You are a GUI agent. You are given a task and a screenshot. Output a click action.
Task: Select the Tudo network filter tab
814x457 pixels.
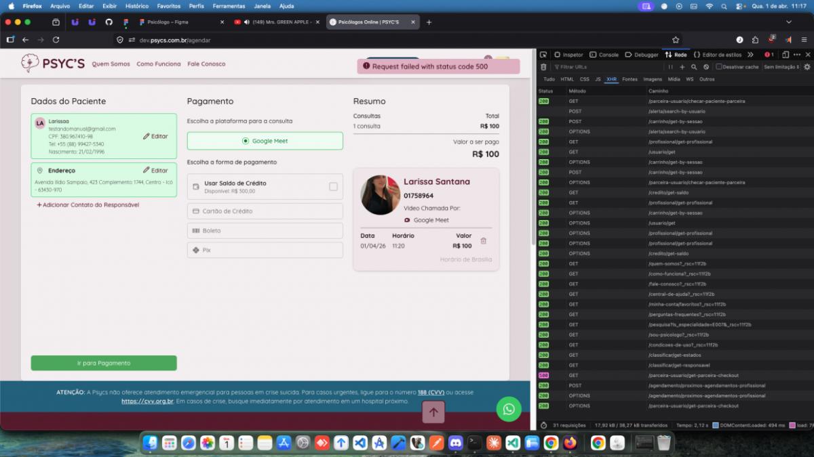(549, 79)
